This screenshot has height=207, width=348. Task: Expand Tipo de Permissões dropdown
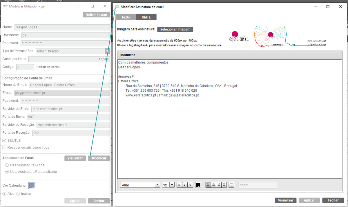(x=107, y=51)
